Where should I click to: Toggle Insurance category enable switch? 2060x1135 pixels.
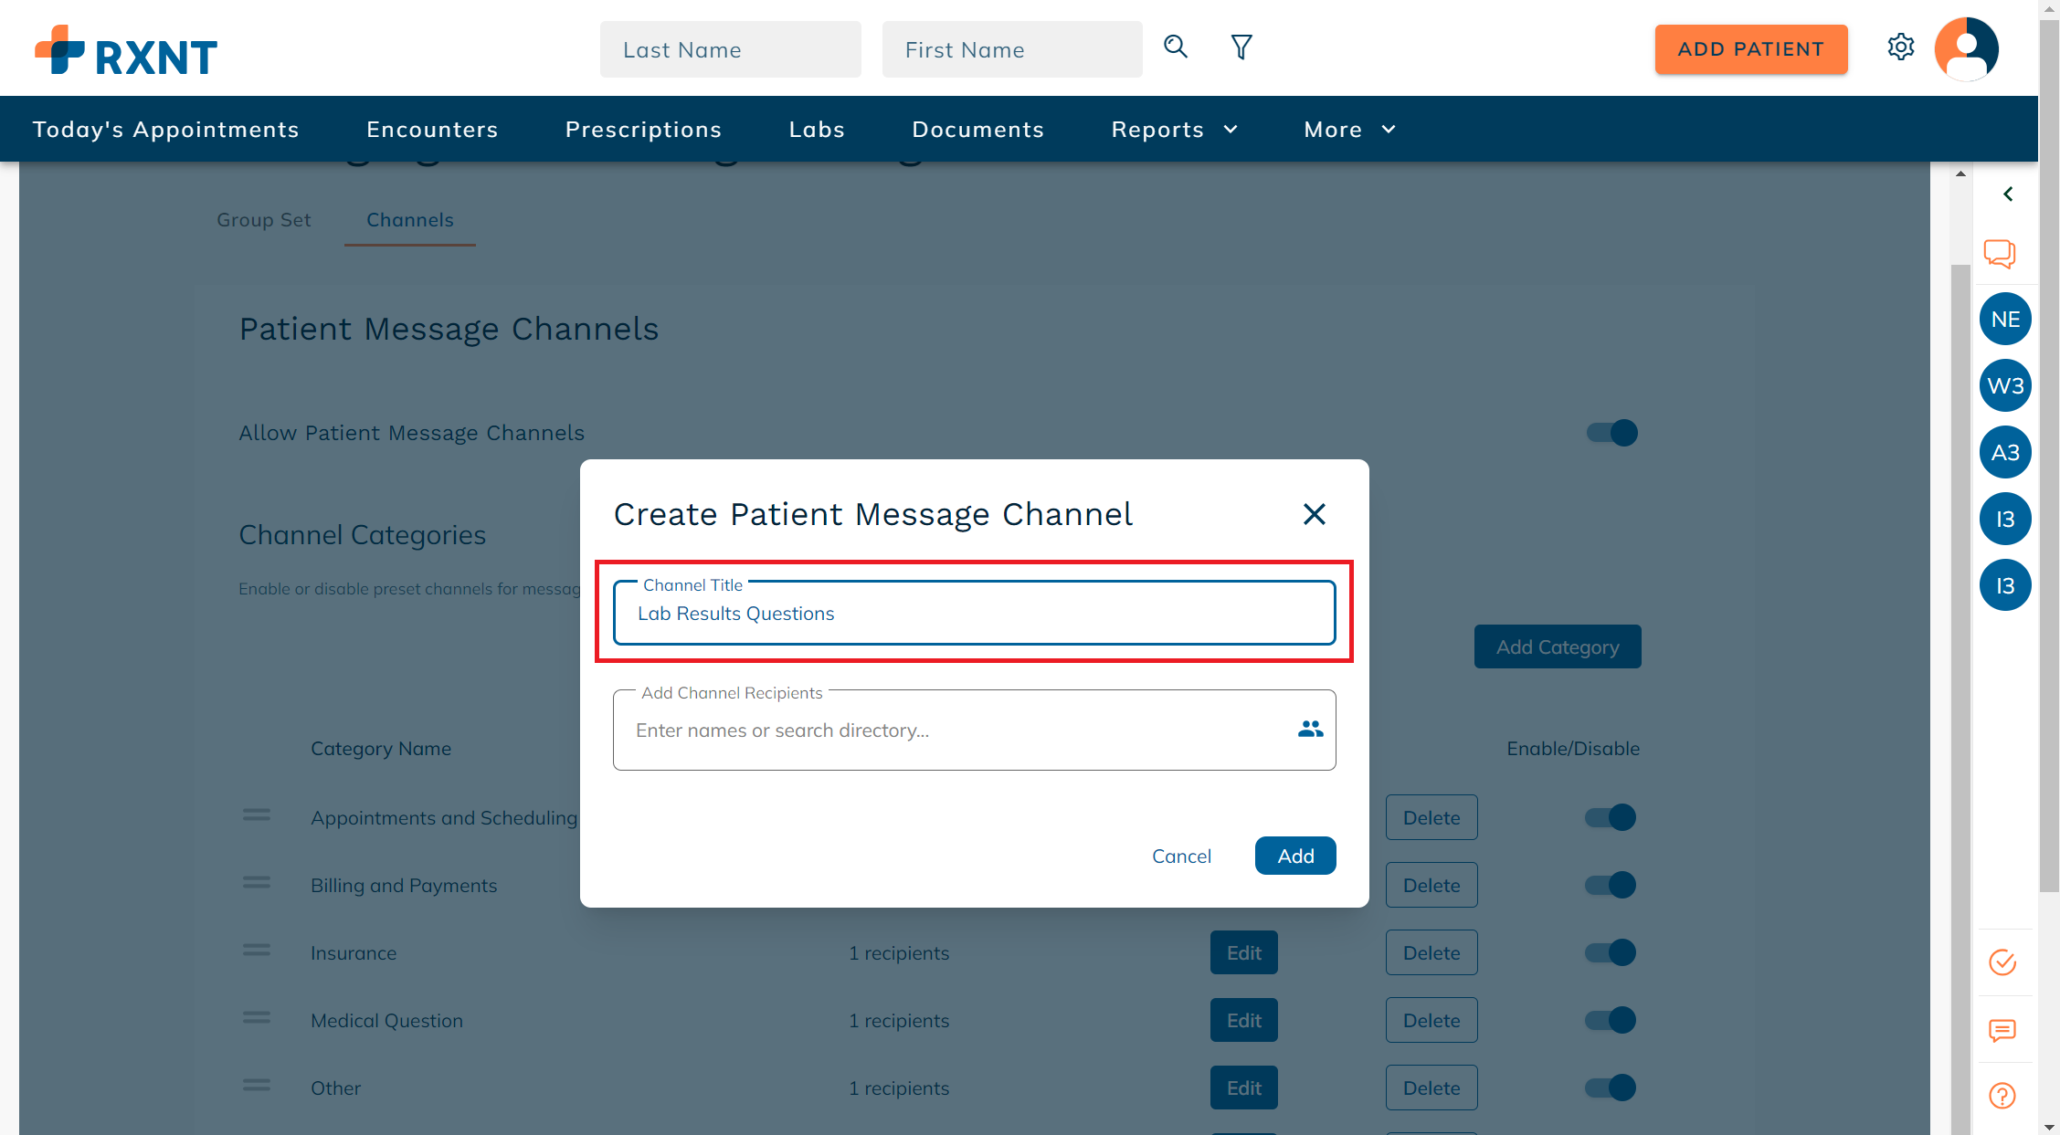(x=1611, y=952)
